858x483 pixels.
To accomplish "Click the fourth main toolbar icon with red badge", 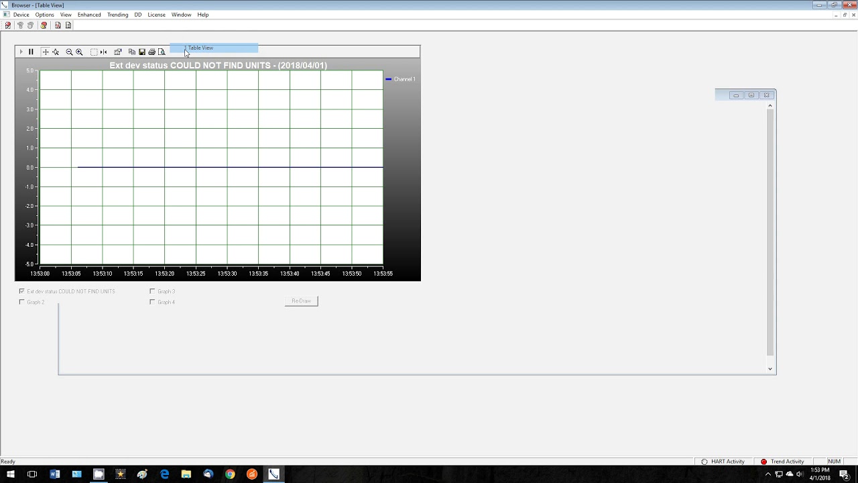I will coord(44,25).
